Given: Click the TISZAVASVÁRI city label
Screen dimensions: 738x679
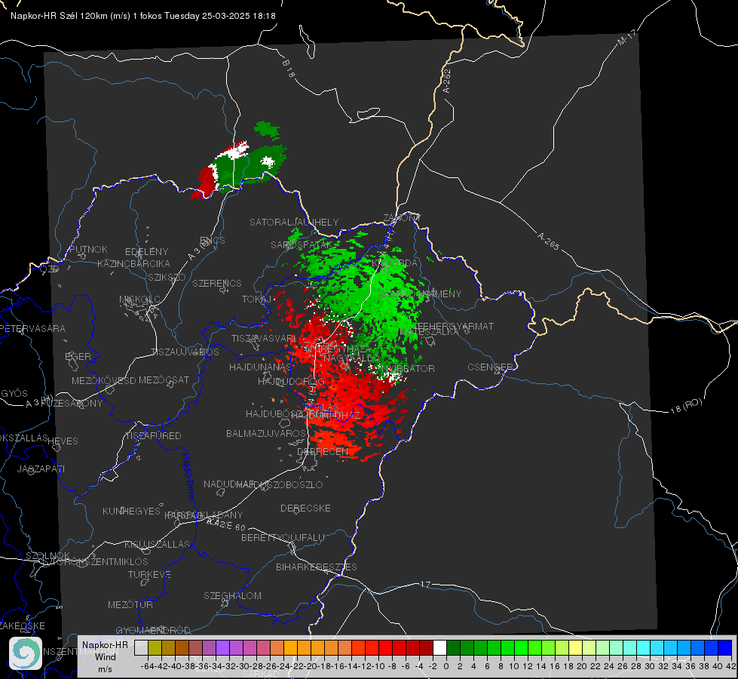Looking at the screenshot, I should (263, 338).
